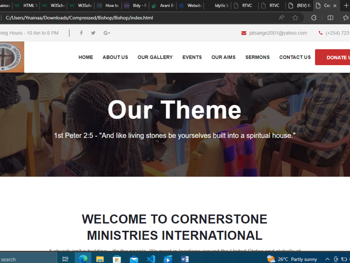This screenshot has width=350, height=263.
Task: Click WELCOME TO CORNERSTONE MINISTRIES INTERNATIONAL heading
Action: point(175,227)
